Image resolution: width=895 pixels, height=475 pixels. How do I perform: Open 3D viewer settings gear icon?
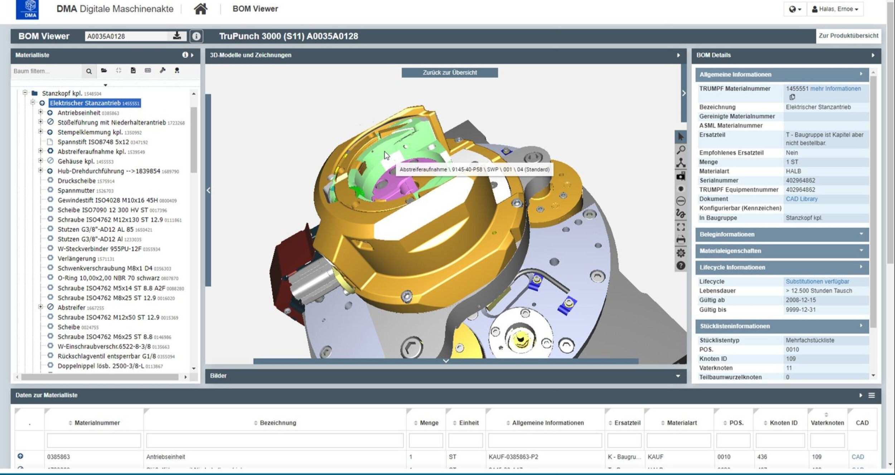pos(681,253)
